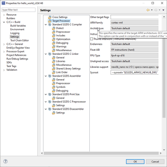Viewport: 167px width, 167px height.
Task: Click the Optimization folder icon
Action: coord(53,39)
